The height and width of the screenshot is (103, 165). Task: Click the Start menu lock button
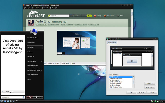point(36,97)
